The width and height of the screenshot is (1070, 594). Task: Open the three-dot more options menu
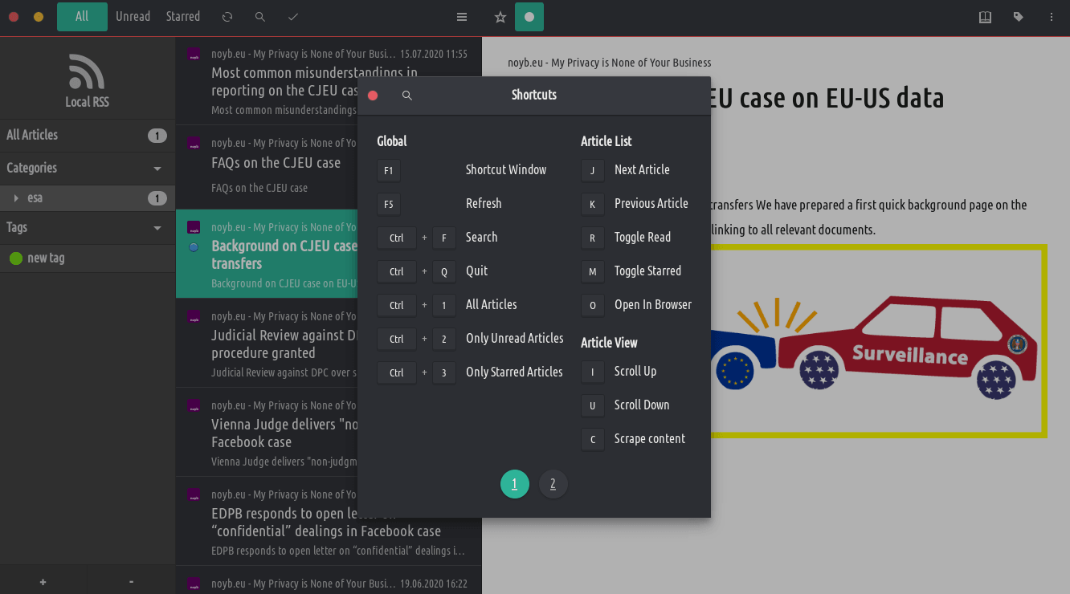pyautogui.click(x=1052, y=17)
